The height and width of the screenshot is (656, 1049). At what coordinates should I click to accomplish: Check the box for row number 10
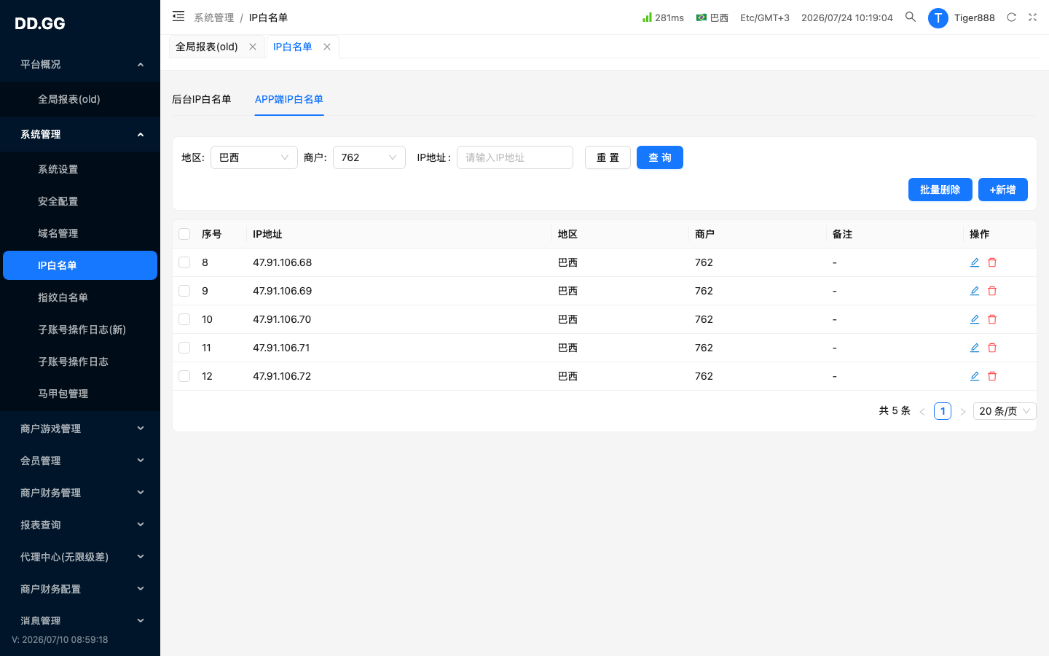click(184, 319)
